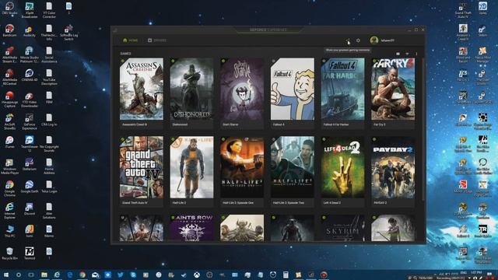
Task: Open iTunes desktop shortcut
Action: click(x=9, y=142)
